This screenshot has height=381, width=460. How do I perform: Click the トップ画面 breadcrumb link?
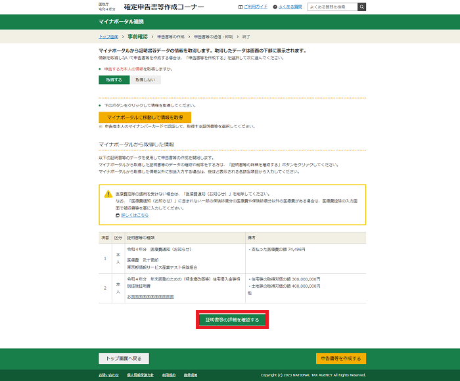(108, 37)
